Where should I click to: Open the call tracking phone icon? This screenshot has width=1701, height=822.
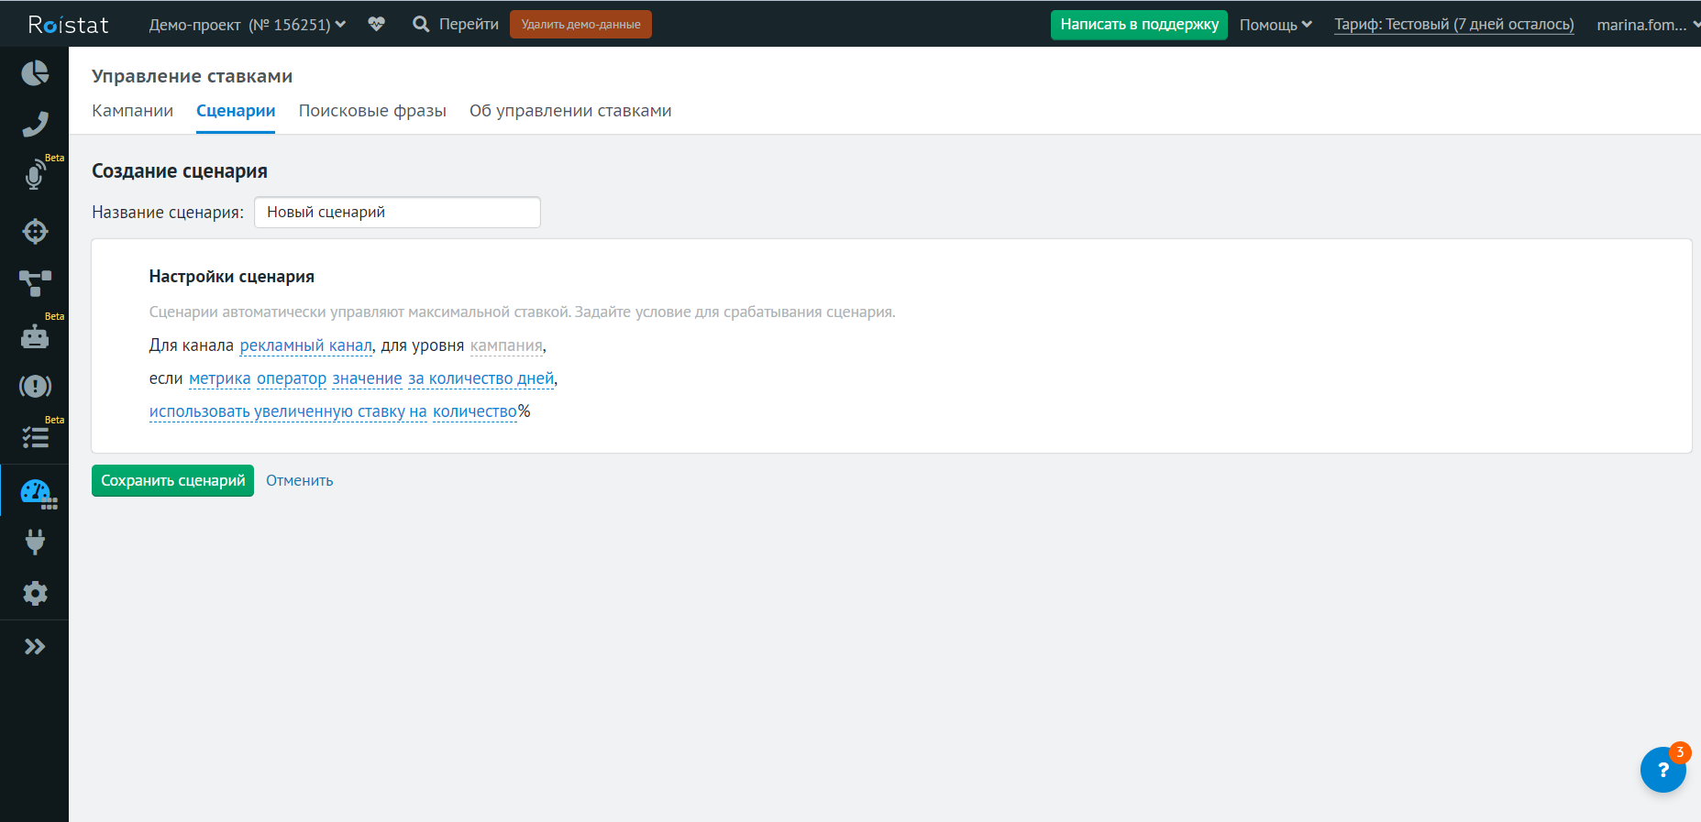tap(35, 124)
